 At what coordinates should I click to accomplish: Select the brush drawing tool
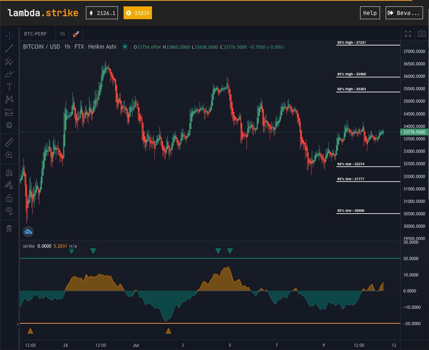coord(9,74)
